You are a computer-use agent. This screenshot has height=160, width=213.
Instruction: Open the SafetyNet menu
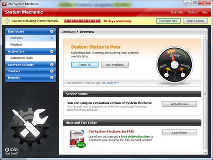[x=177, y=12]
